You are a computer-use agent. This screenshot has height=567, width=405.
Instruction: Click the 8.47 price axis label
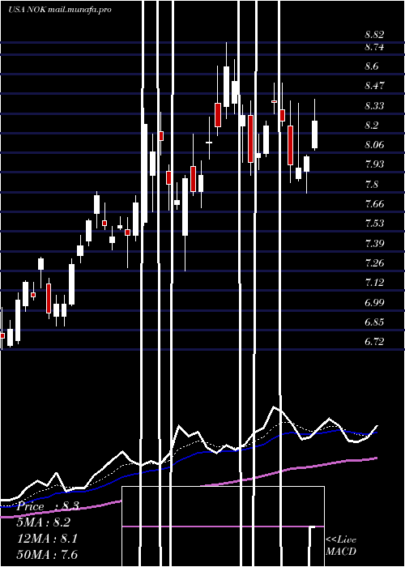pos(374,86)
